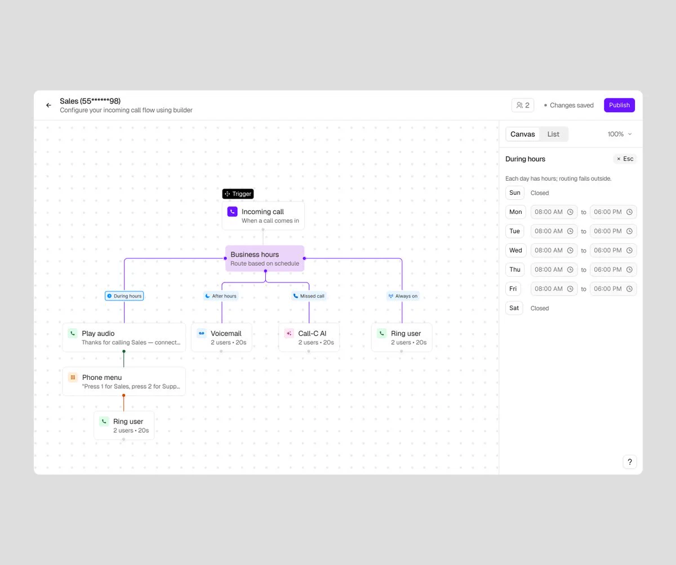
Task: Edit Thursday start time field
Action: (554, 270)
